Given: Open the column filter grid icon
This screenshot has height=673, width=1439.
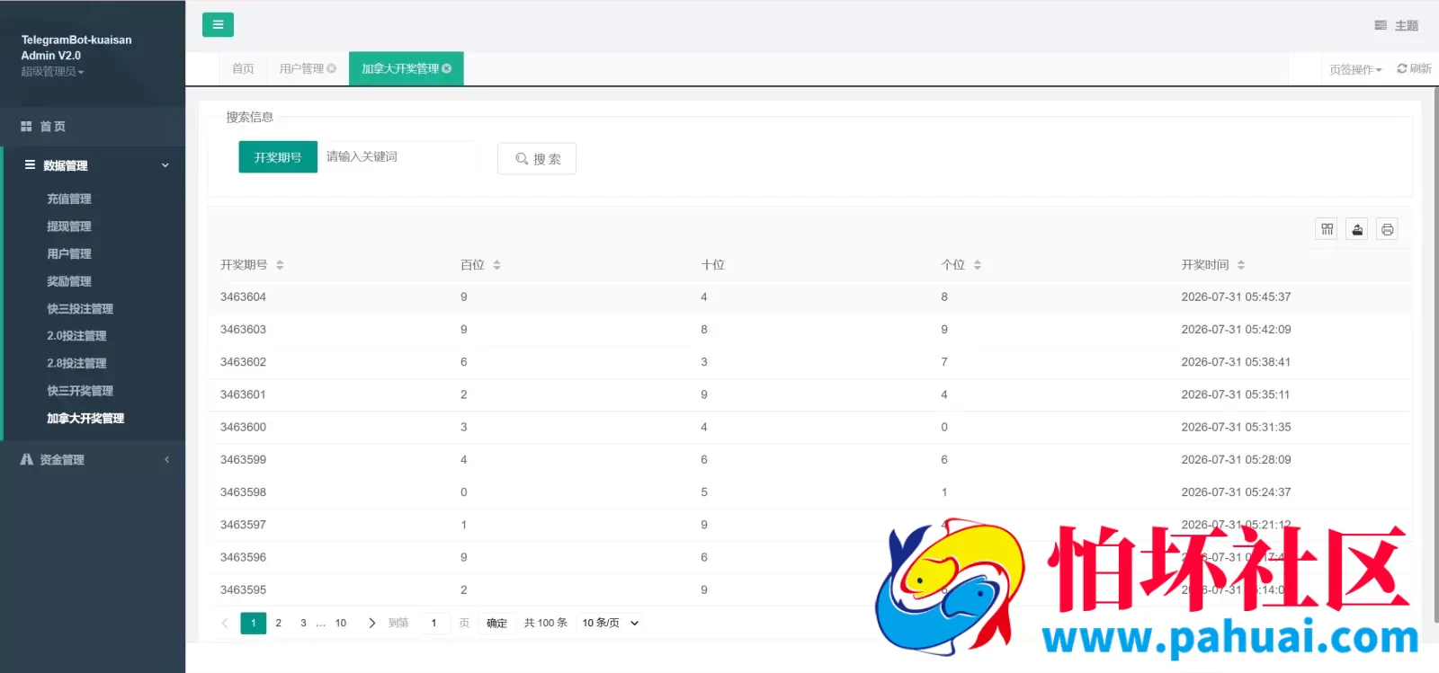Looking at the screenshot, I should pos(1327,229).
